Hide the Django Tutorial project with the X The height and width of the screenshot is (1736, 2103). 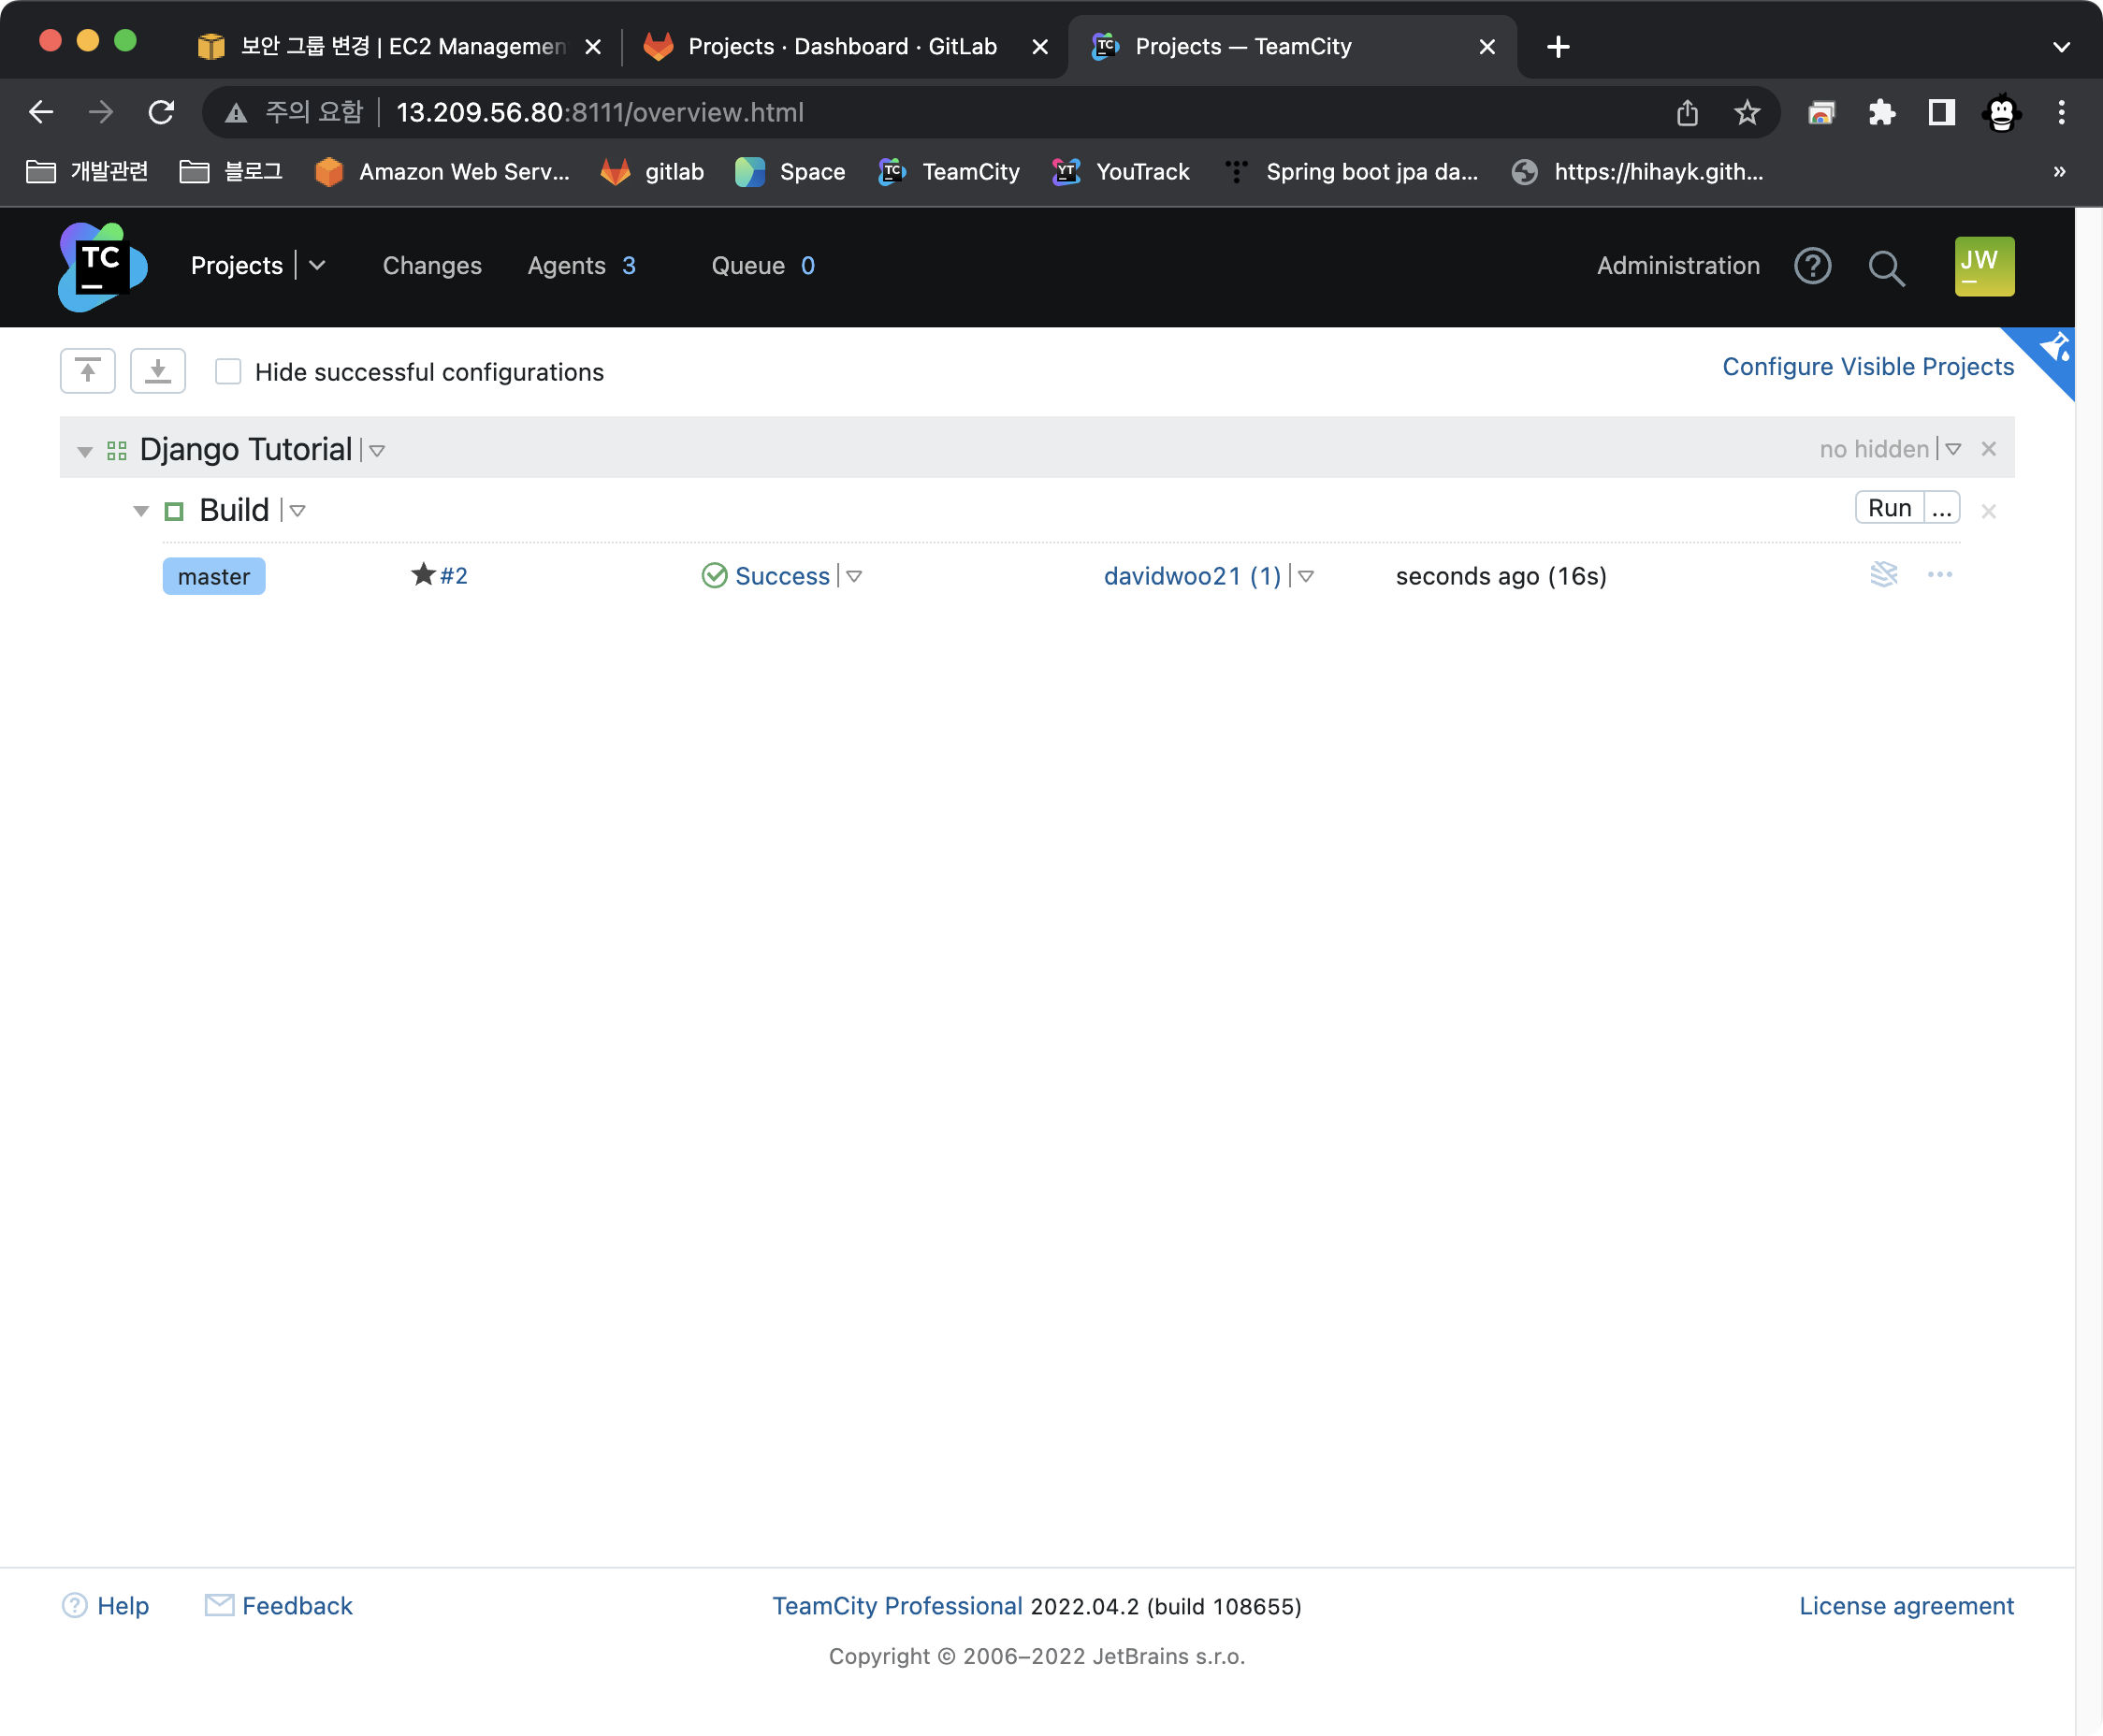pos(1988,449)
